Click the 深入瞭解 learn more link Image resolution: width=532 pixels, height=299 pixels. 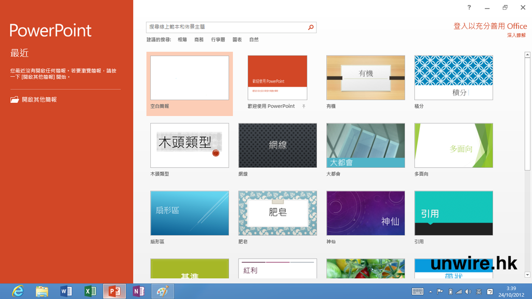coord(516,35)
